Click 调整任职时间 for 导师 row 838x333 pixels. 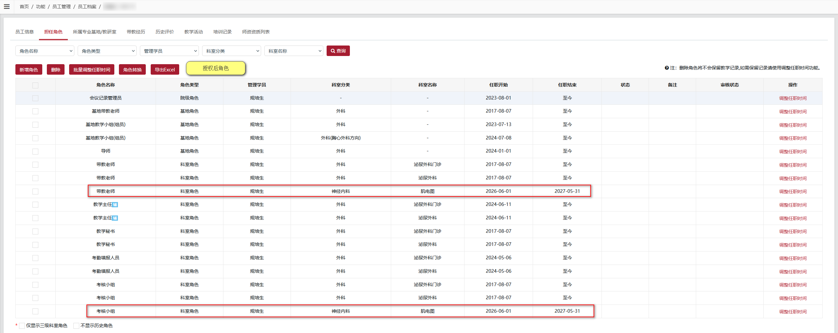pos(793,152)
